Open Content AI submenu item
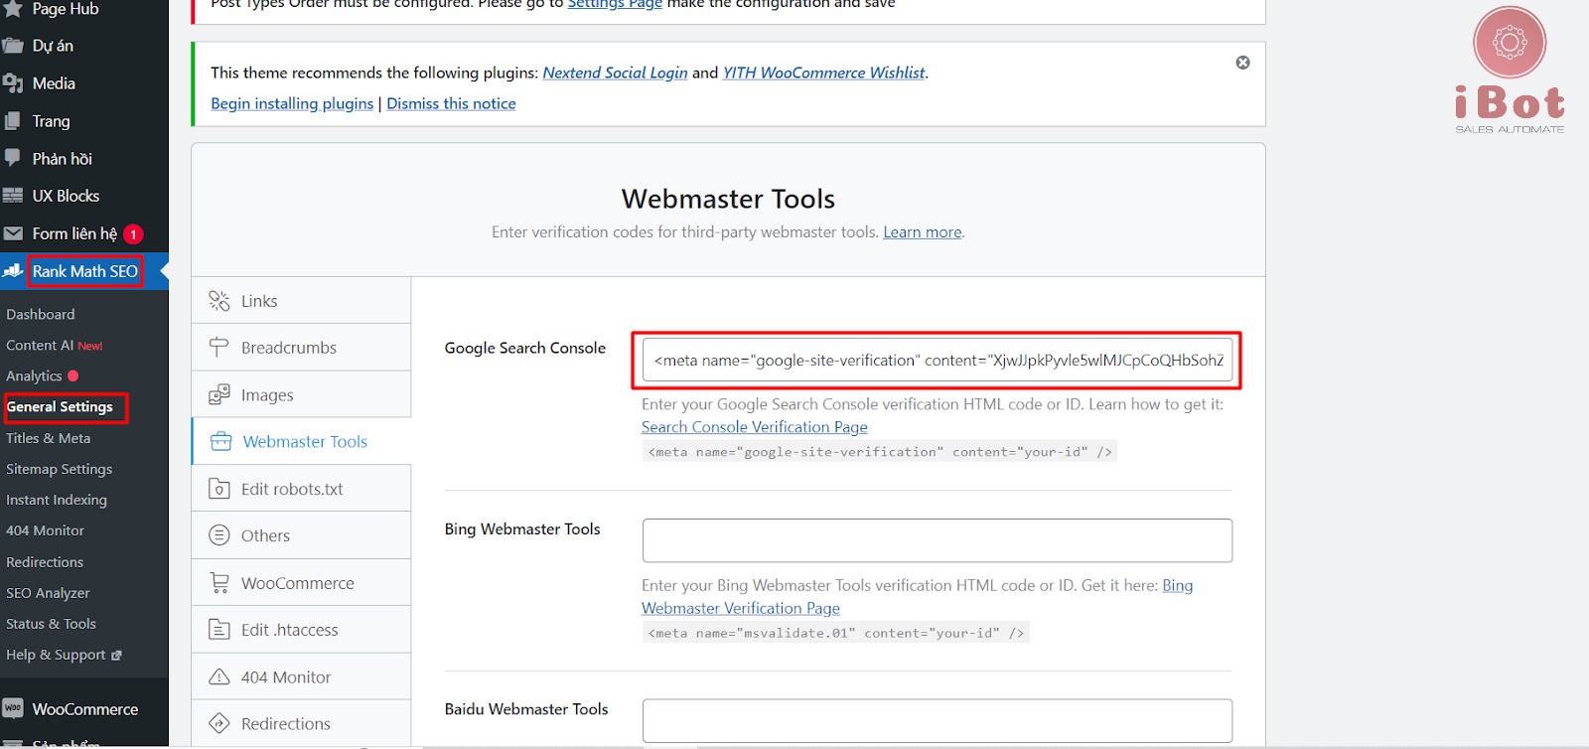 pyautogui.click(x=40, y=346)
